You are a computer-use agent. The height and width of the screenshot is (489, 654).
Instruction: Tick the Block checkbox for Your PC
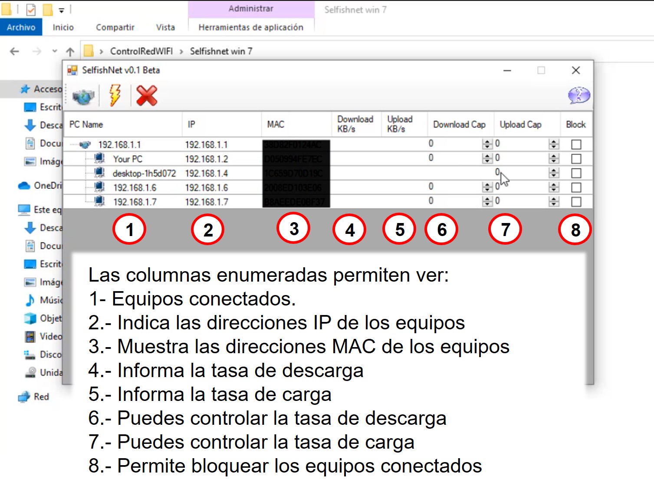pos(576,159)
